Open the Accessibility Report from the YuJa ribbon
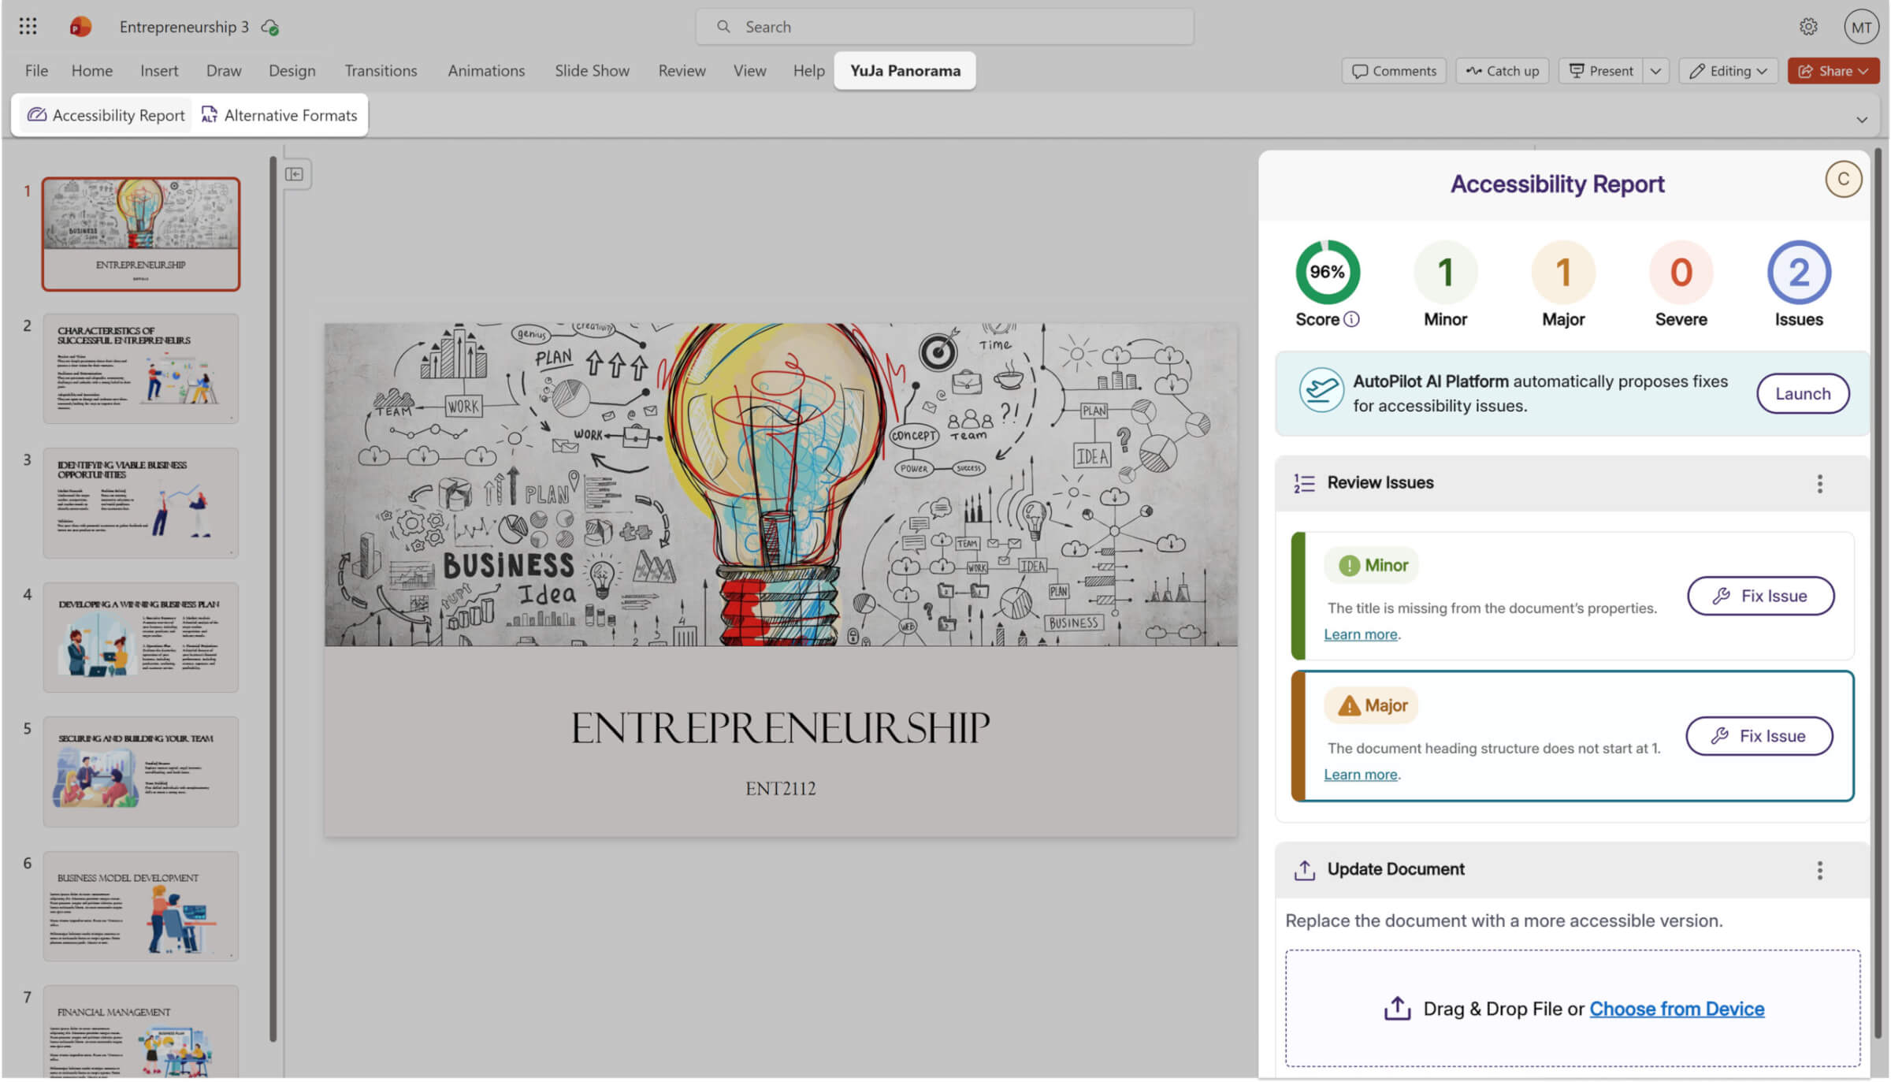Screen dimensions: 1891x1082 pos(105,115)
